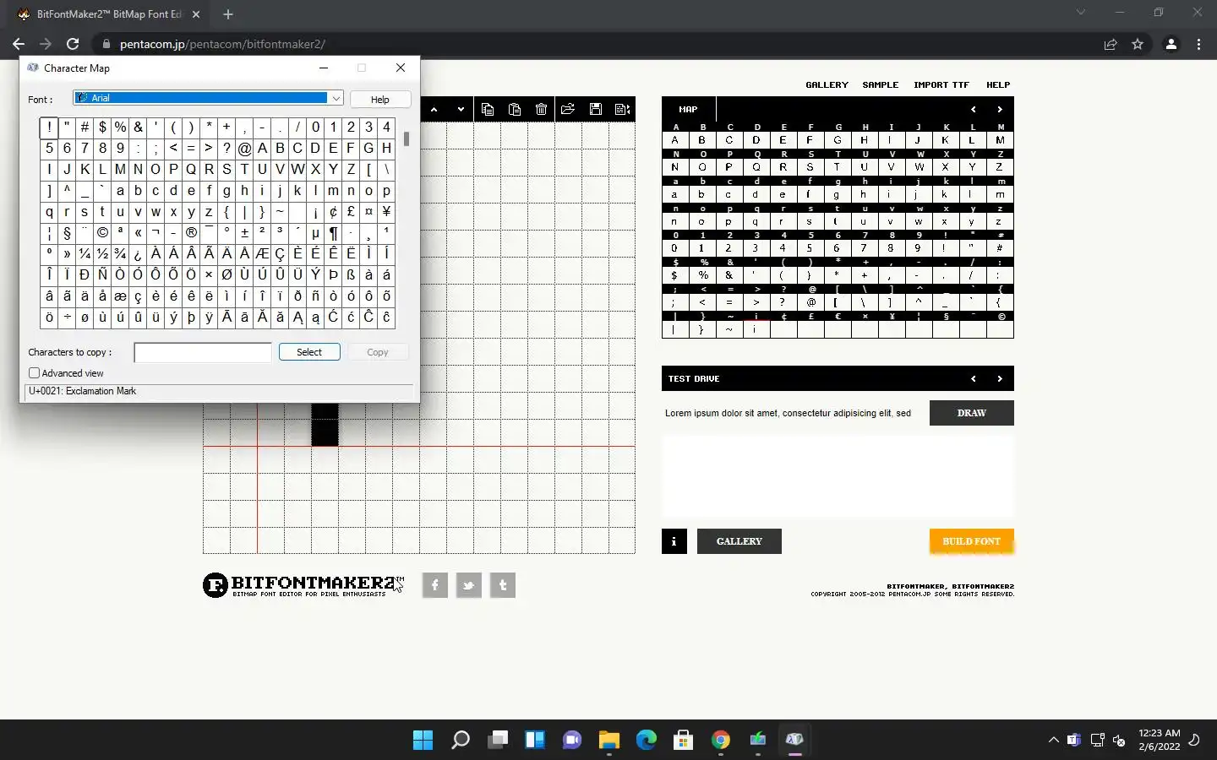Click the import data icon in the editor toolbar
Viewport: 1217px width, 760px height.
[x=623, y=109]
